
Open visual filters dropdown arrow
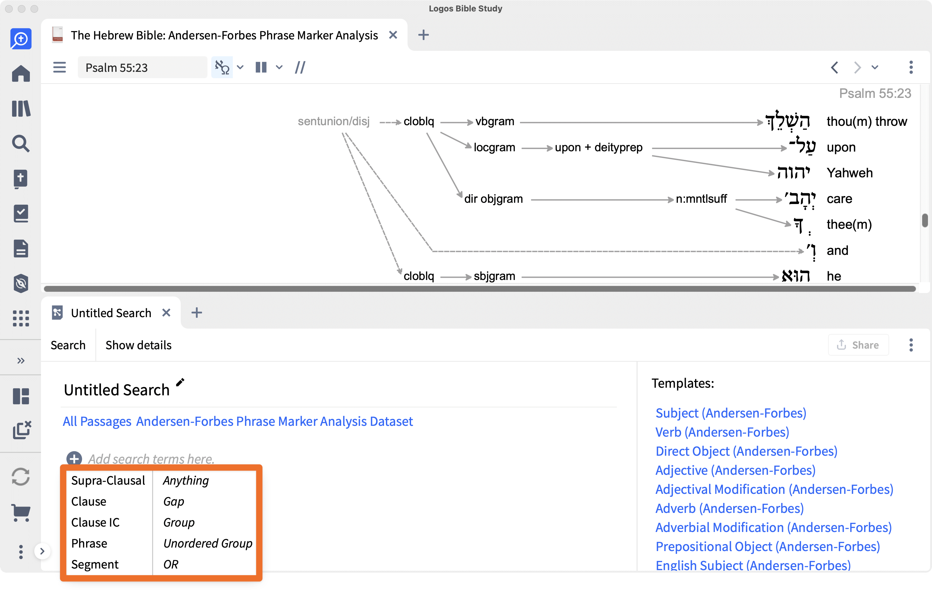click(x=240, y=67)
